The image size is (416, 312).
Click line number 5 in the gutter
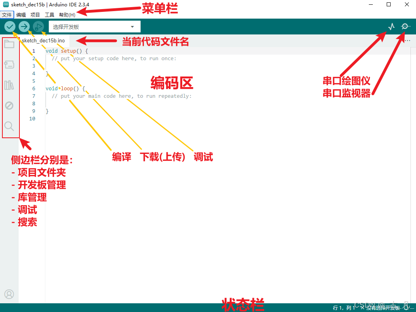coord(34,81)
